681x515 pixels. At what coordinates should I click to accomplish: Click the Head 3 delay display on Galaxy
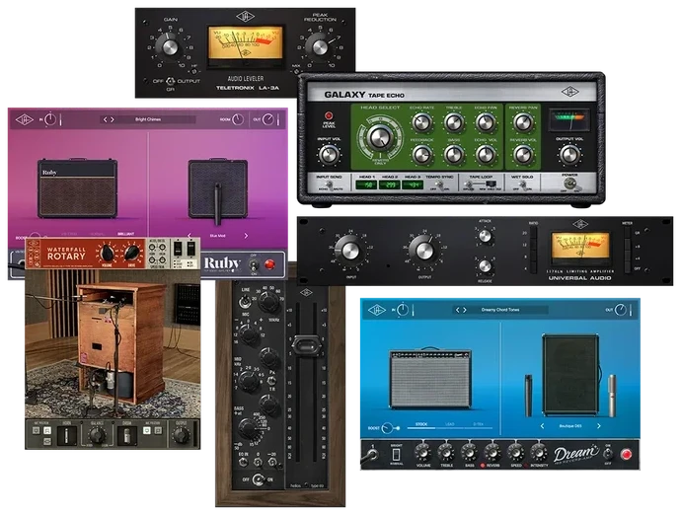tap(413, 184)
